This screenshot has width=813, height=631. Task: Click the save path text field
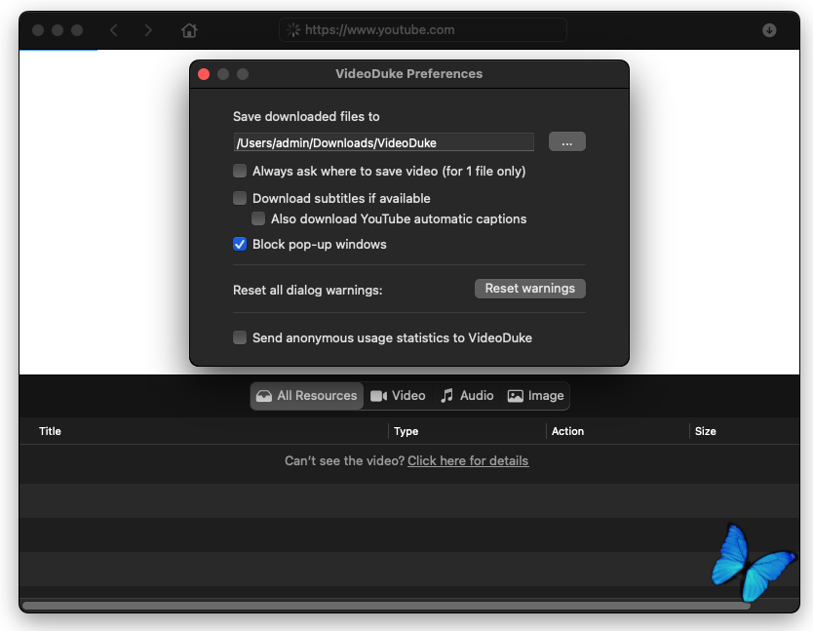pyautogui.click(x=383, y=142)
